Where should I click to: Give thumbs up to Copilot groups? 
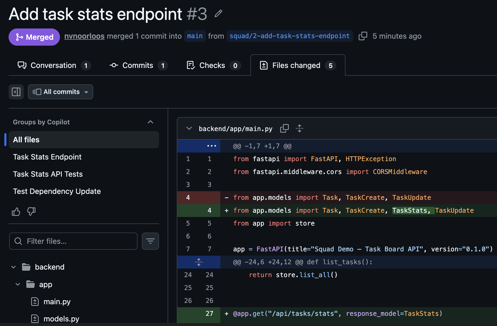[16, 212]
